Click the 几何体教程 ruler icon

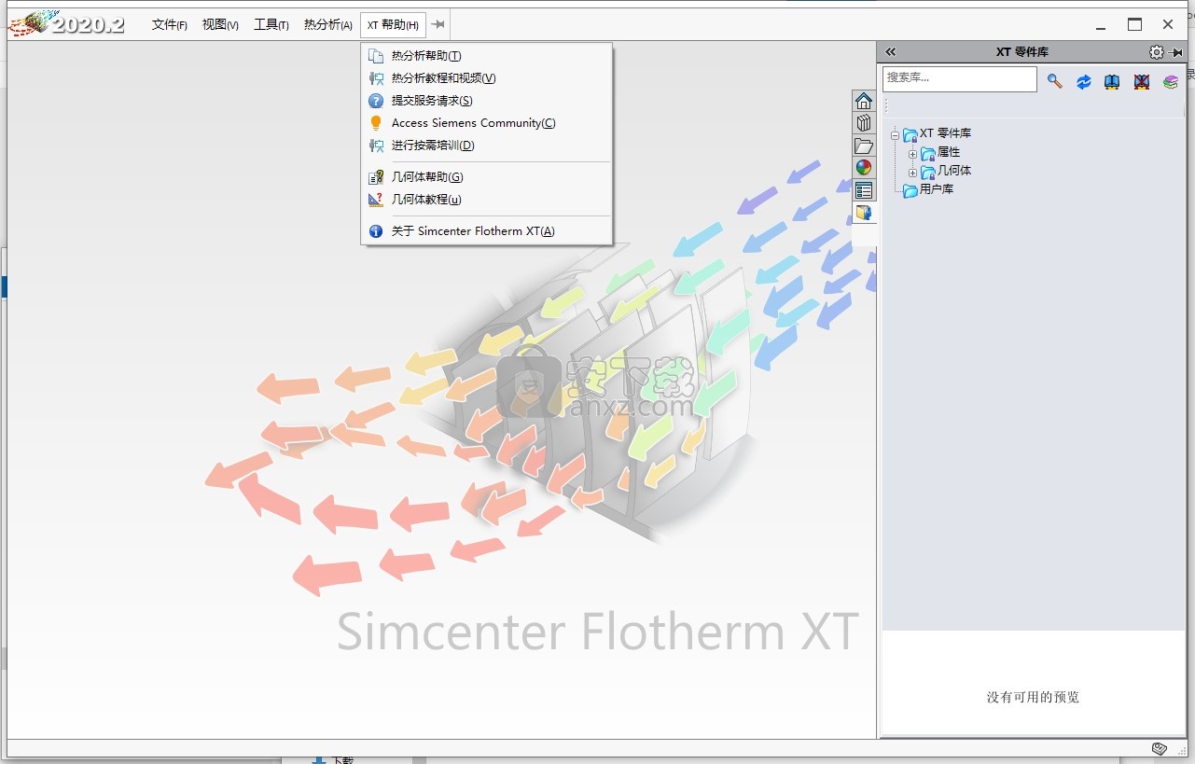click(x=376, y=200)
